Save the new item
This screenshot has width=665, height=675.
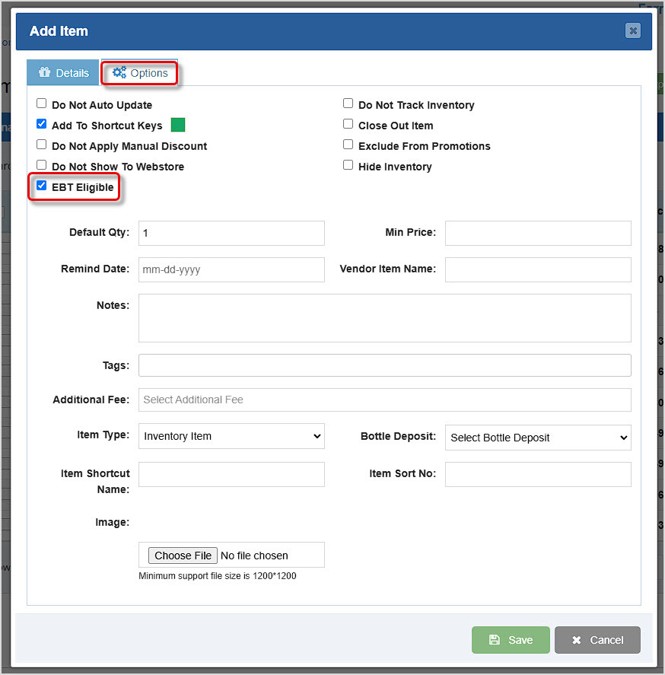[511, 640]
